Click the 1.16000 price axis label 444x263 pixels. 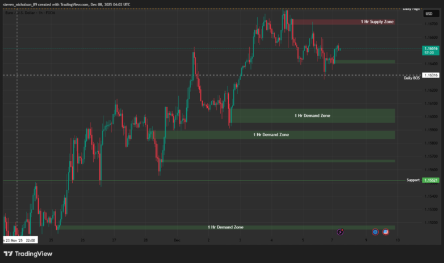430,116
